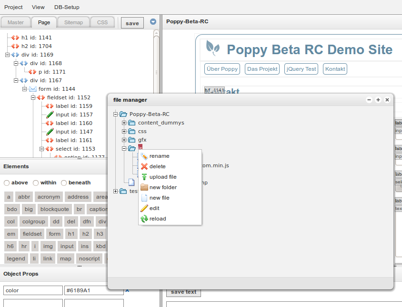Select the above radio button
The width and height of the screenshot is (402, 307).
(x=7, y=182)
